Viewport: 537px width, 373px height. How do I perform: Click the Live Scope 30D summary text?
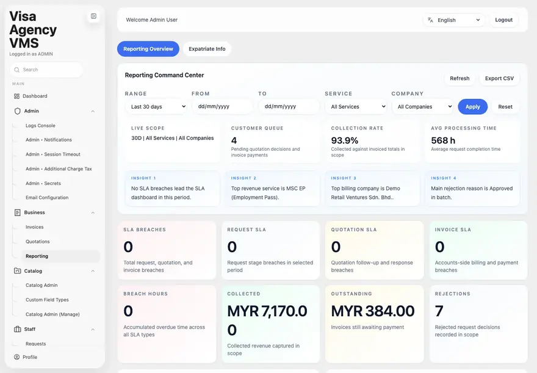pos(172,138)
